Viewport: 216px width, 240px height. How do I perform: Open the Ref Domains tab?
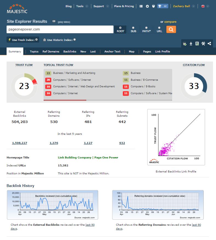click(x=51, y=52)
